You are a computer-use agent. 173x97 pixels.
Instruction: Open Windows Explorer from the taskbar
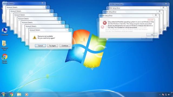pyautogui.click(x=19, y=95)
